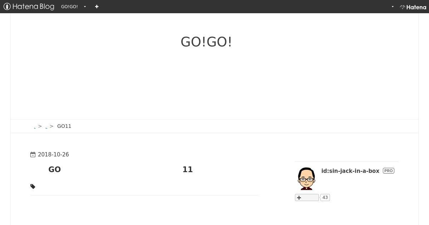Open profile id:sin-jack-in-a-box
This screenshot has width=429, height=225.
pos(350,171)
